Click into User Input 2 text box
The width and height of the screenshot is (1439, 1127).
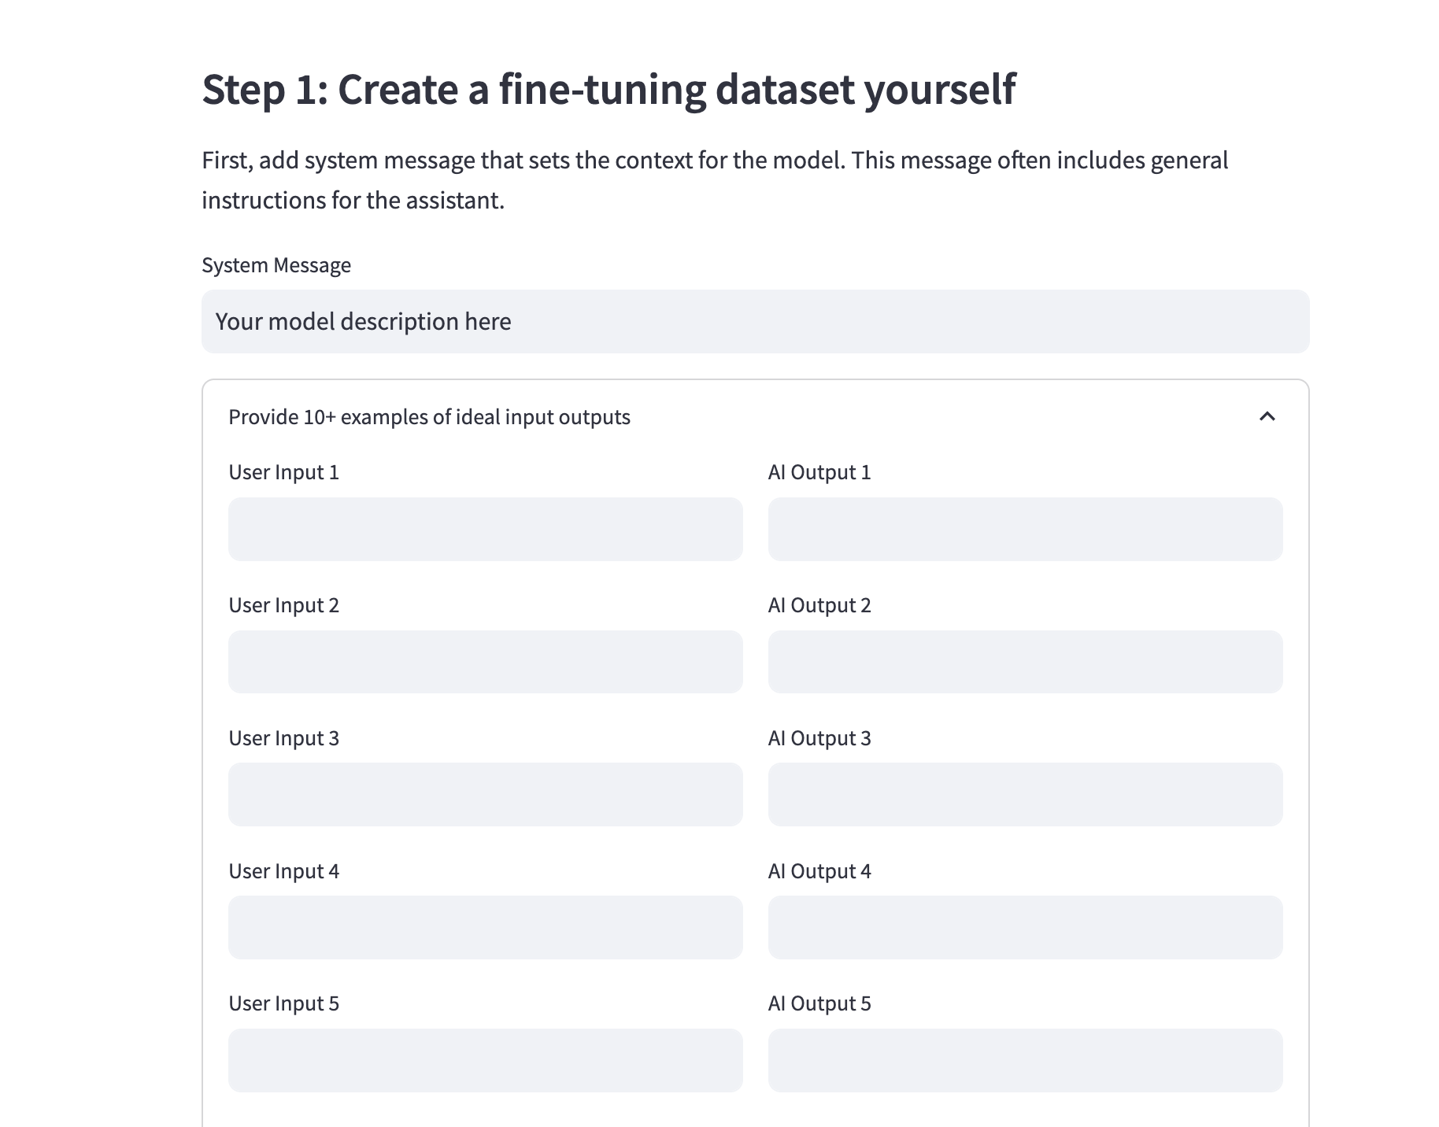pyautogui.click(x=485, y=662)
